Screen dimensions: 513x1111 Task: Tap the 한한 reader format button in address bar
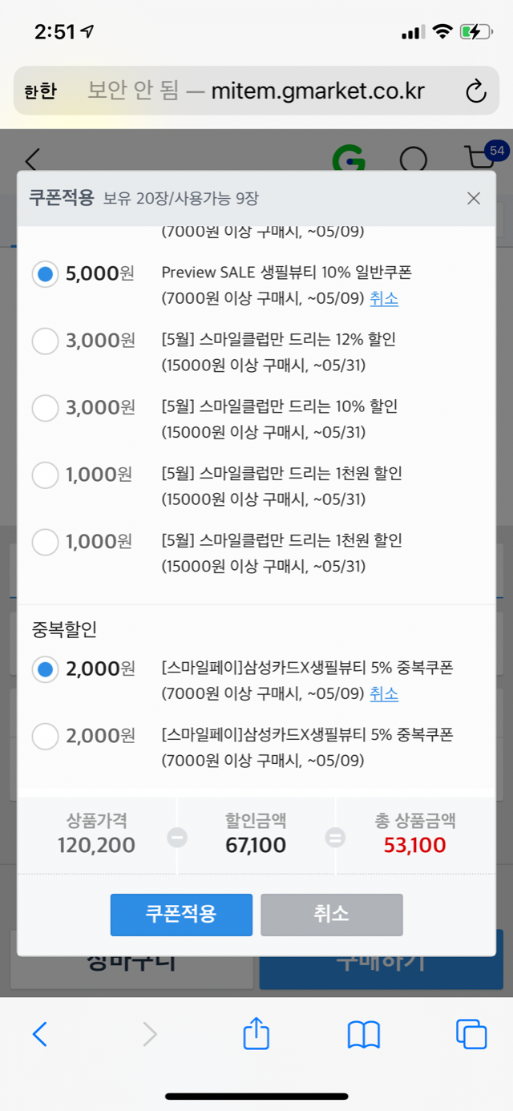coord(40,91)
